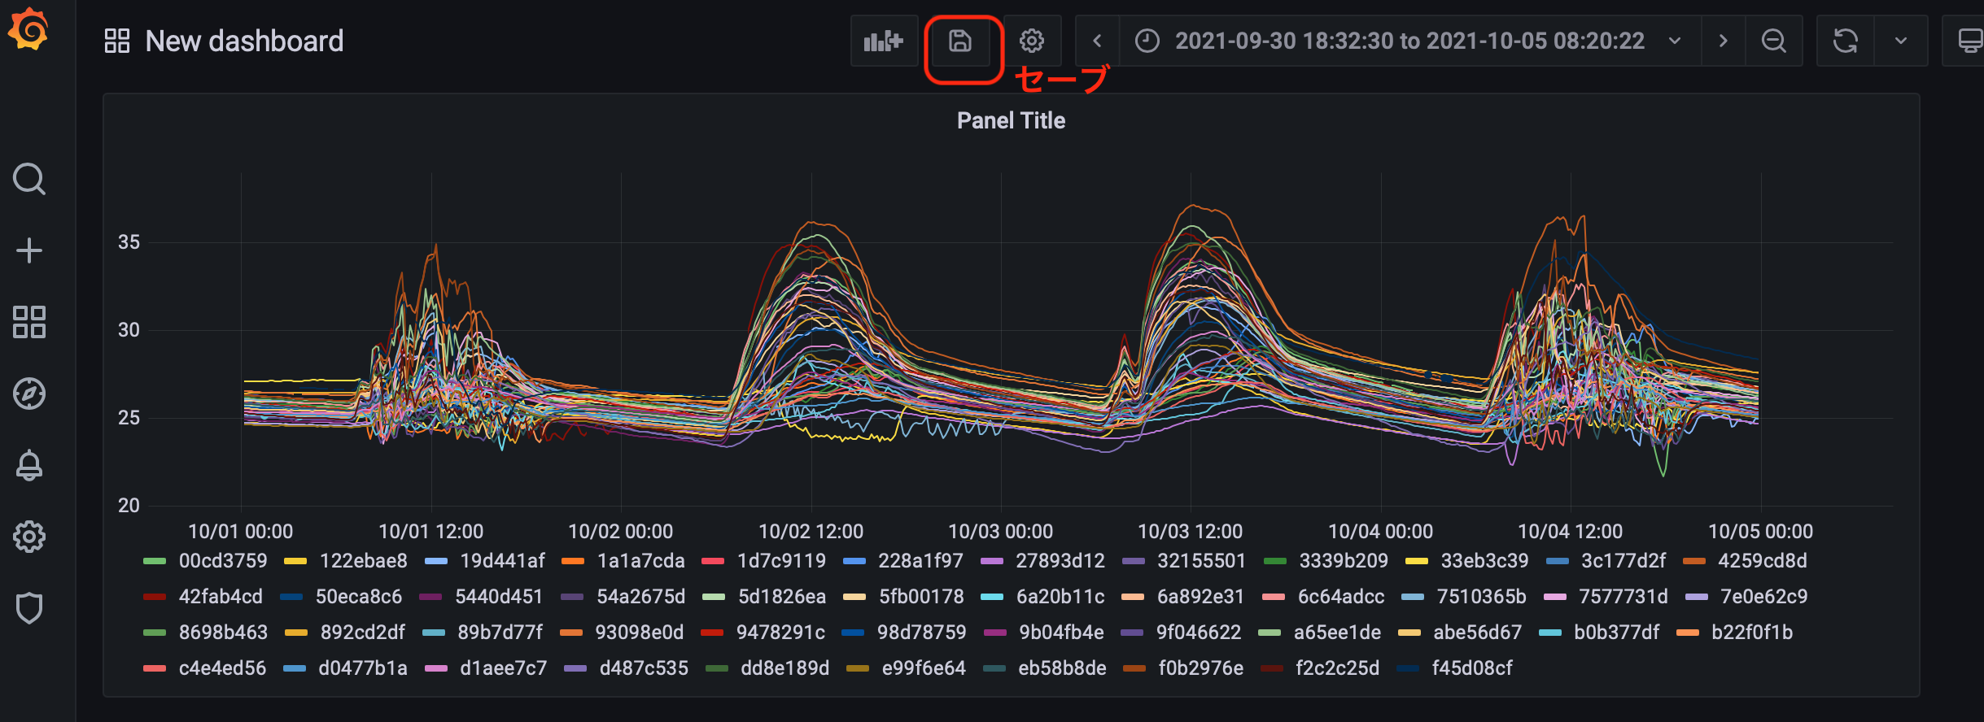This screenshot has height=722, width=1984.
Task: Select legend entry 9478291c
Action: point(780,633)
